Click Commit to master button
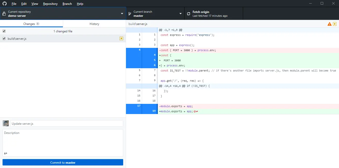This screenshot has height=168, width=339. coord(63,162)
